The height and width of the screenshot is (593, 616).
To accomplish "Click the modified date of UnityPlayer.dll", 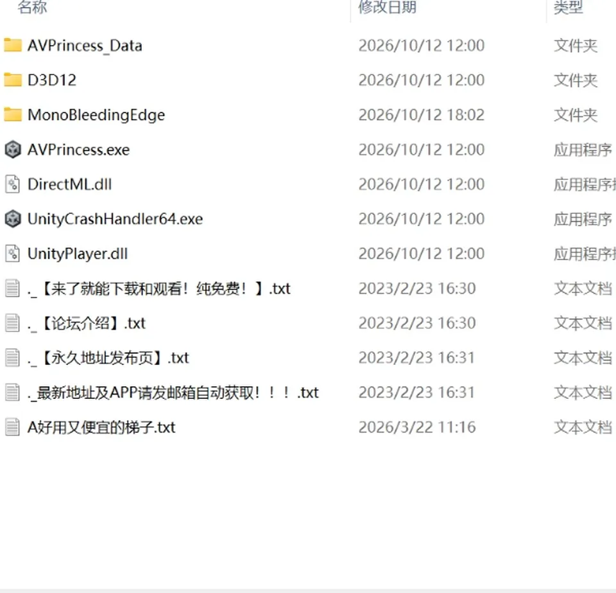I will (x=422, y=254).
